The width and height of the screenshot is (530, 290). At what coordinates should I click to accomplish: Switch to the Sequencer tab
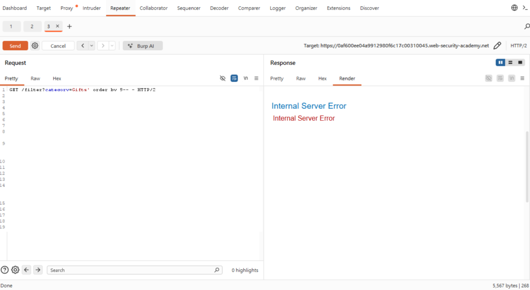point(188,8)
